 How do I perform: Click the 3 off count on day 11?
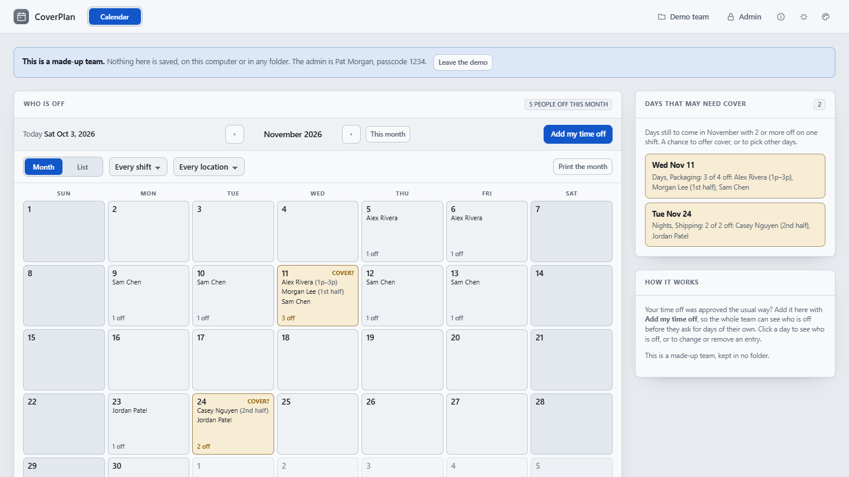point(288,318)
